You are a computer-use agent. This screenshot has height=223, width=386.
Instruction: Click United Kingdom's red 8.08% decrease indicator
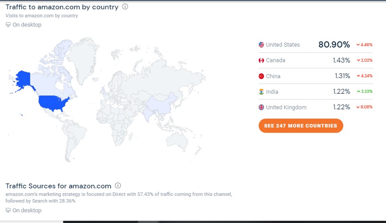click(x=364, y=107)
